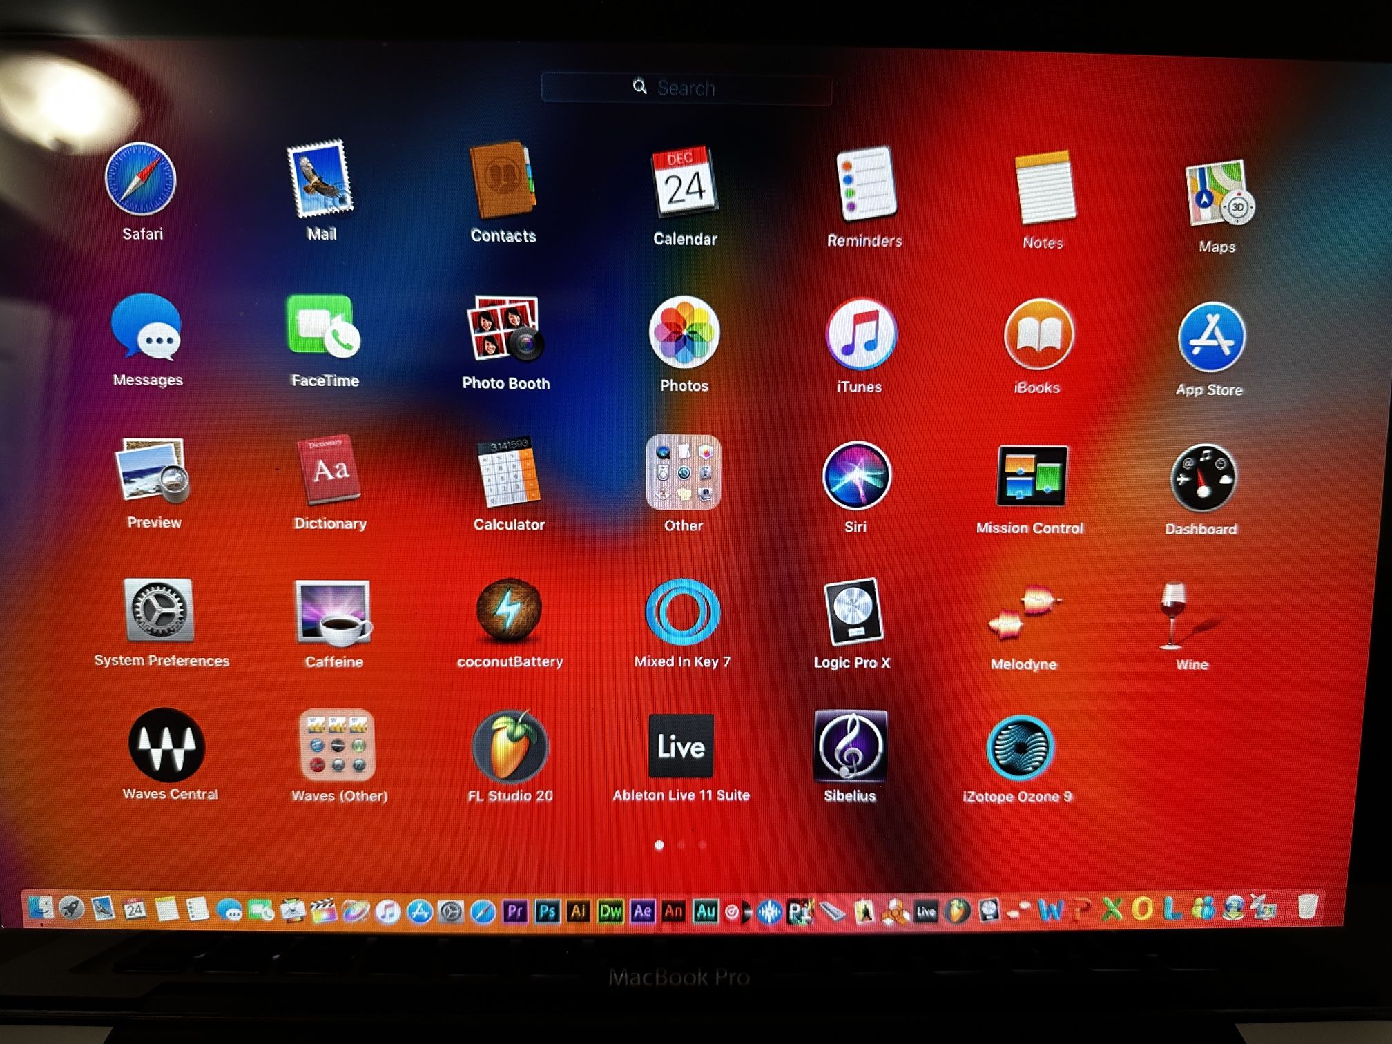This screenshot has width=1392, height=1044.
Task: Open Adobe Photoshop in the Dock
Action: click(547, 911)
